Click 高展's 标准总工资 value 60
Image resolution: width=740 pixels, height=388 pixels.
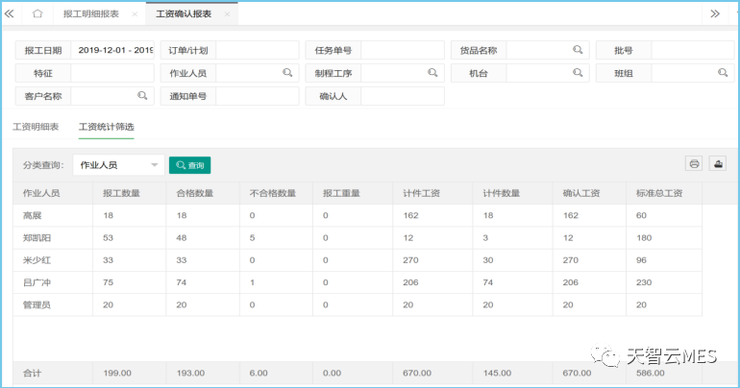point(641,215)
